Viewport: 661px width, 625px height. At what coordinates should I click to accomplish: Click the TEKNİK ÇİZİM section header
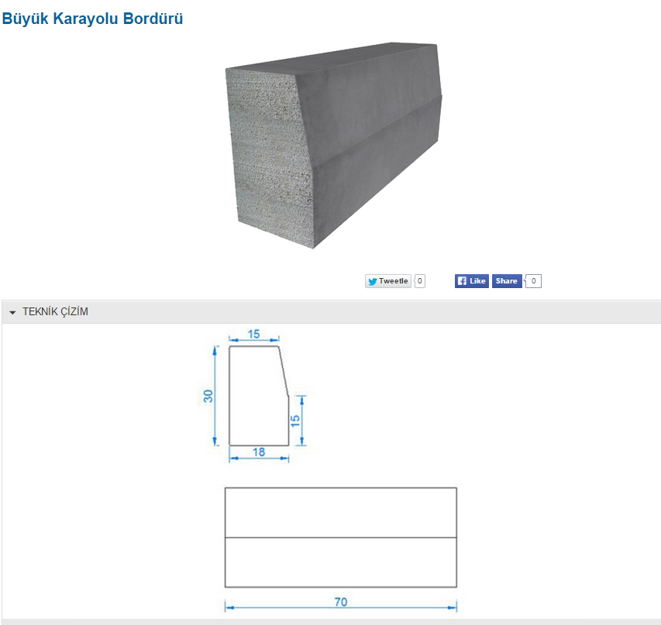point(332,312)
